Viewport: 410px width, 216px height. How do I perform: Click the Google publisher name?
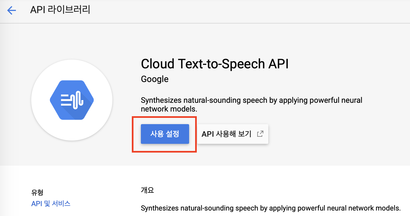pos(155,79)
